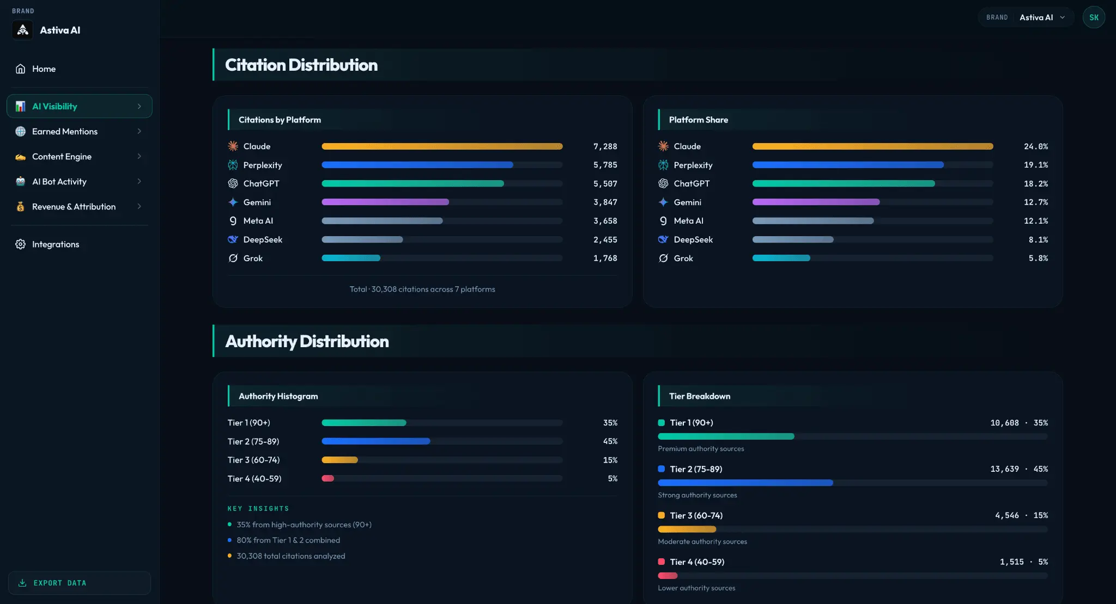Click Claude citation count 7,288
Image resolution: width=1116 pixels, height=604 pixels.
tap(605, 146)
